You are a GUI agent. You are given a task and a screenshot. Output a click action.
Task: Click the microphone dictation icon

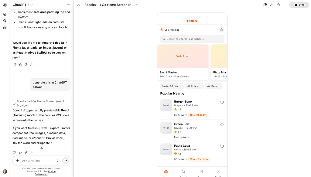(x=57, y=161)
